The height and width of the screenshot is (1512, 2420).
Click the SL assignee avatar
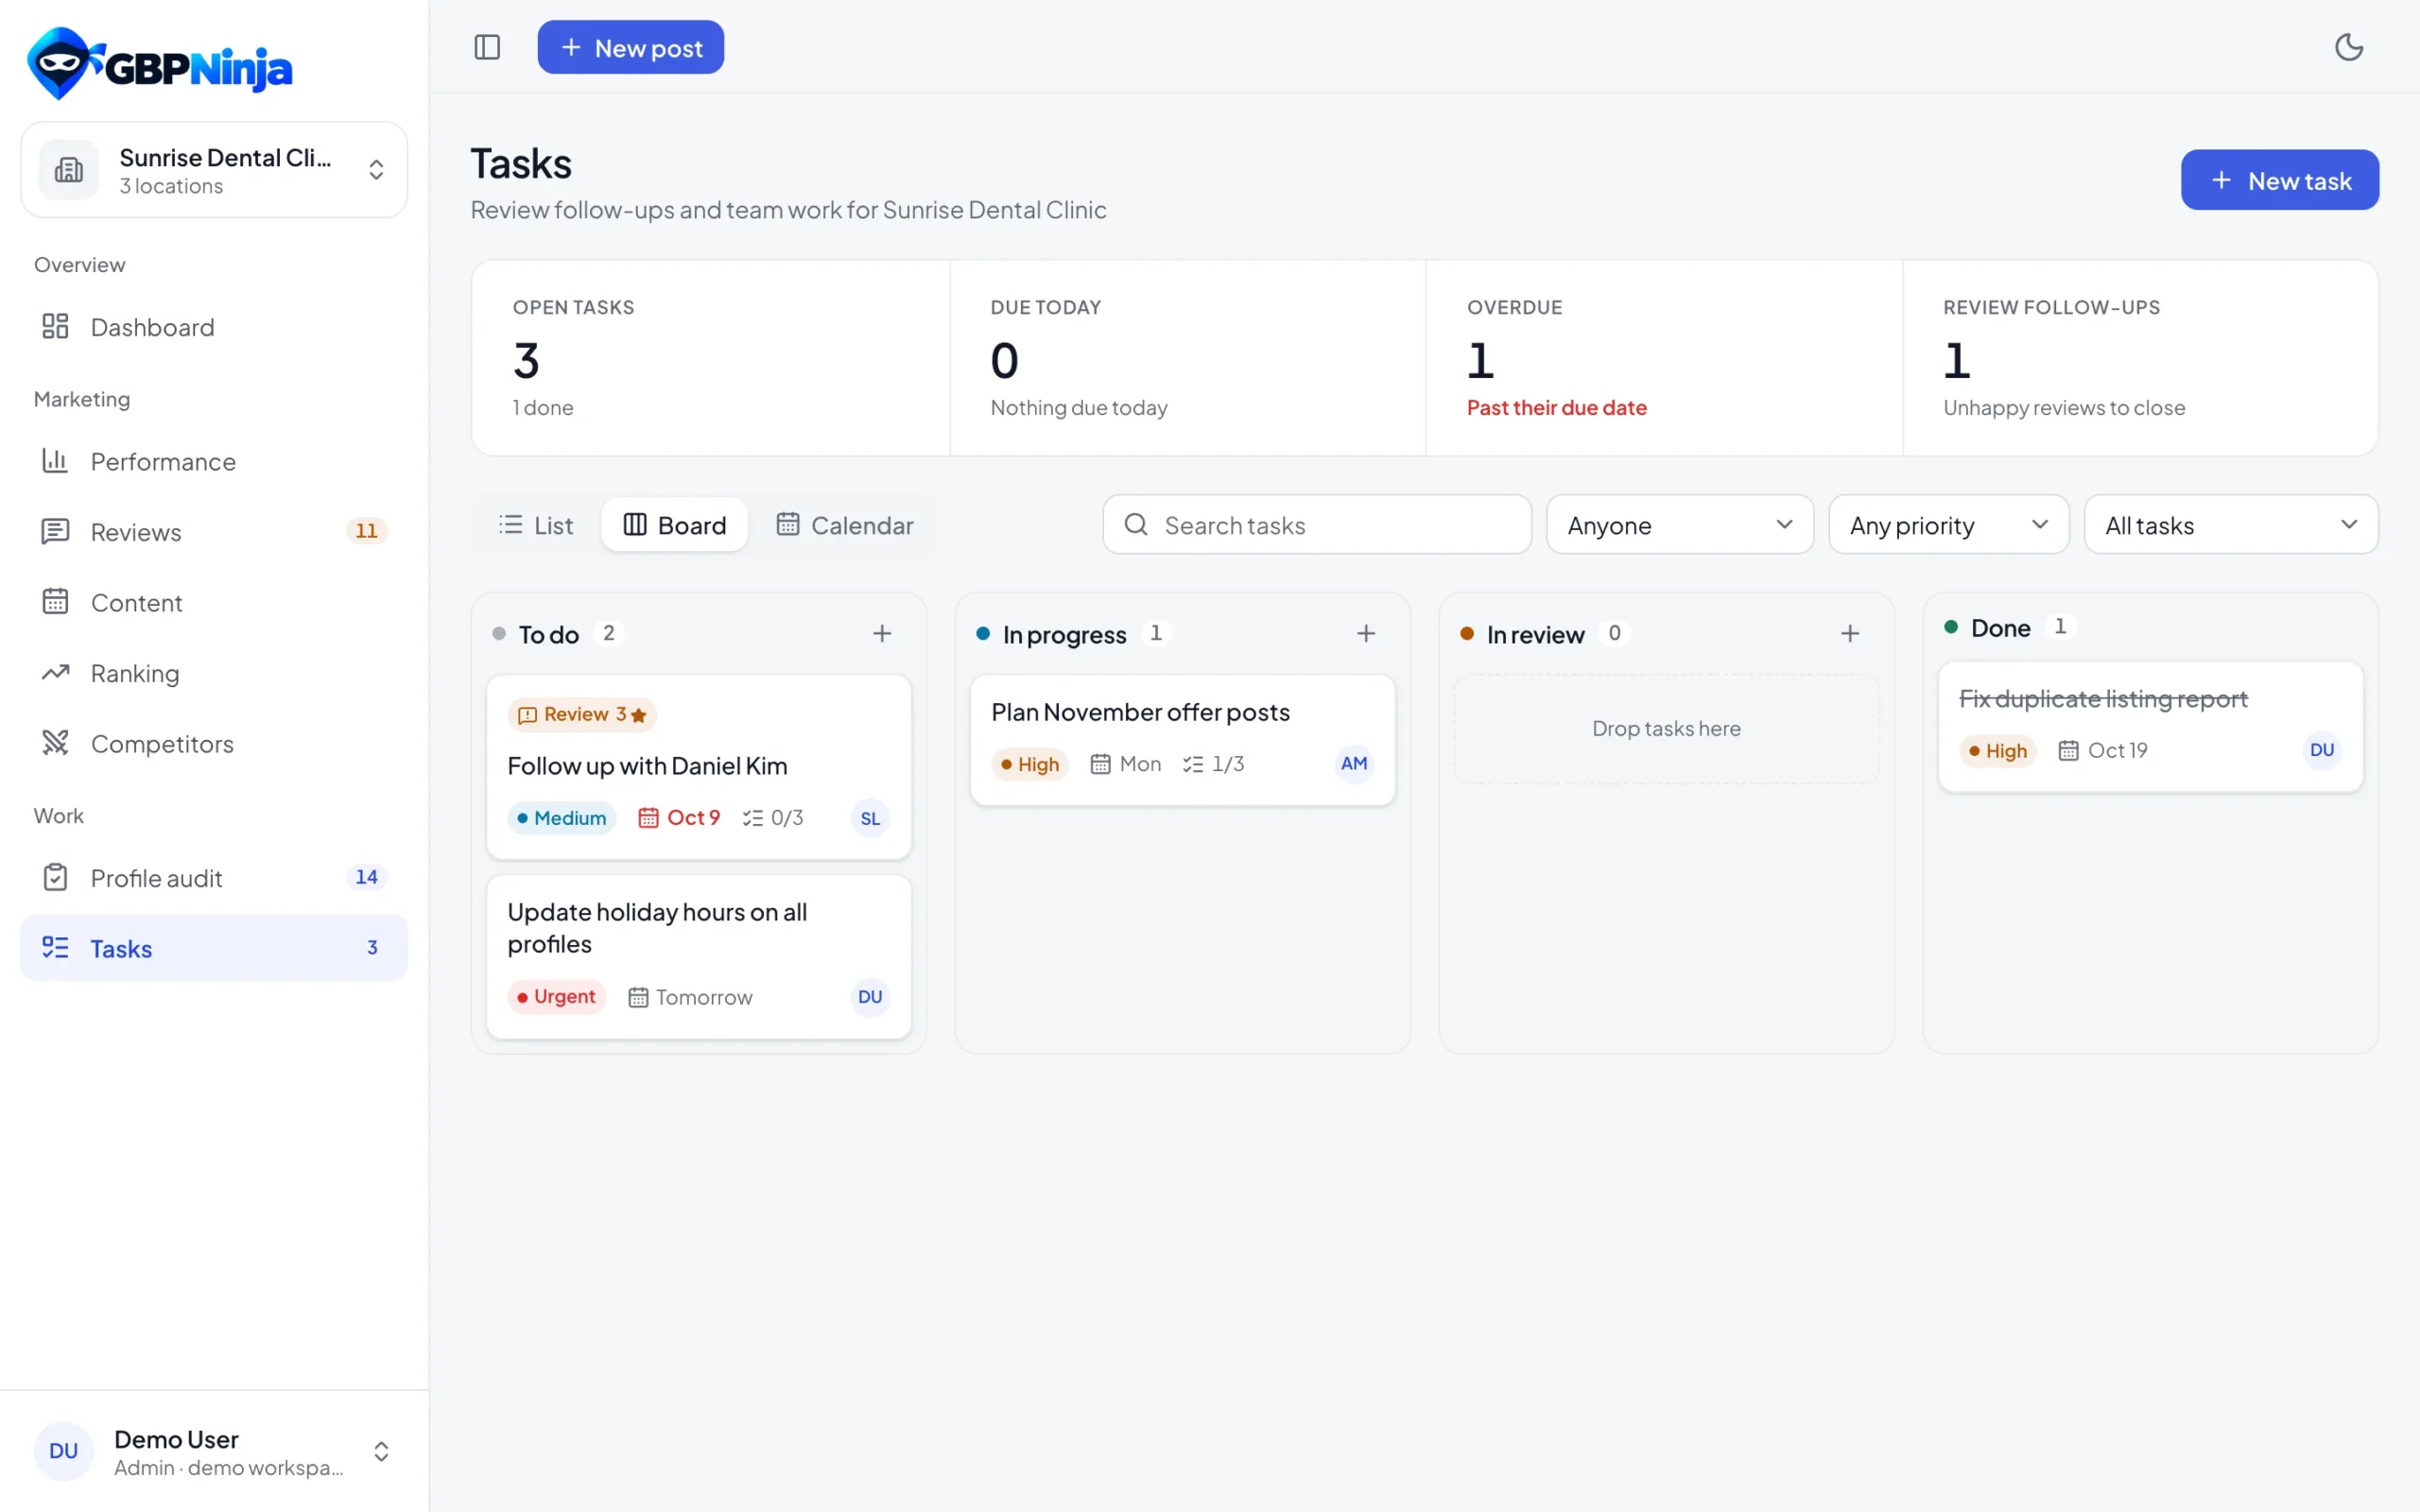point(870,818)
